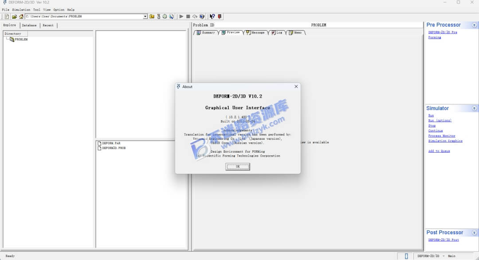Image resolution: width=479 pixels, height=260 pixels.
Task: Switch to the Preview tab
Action: point(231,32)
